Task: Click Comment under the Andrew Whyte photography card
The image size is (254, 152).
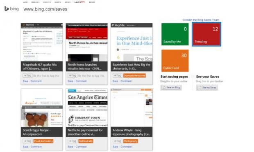Action: click(x=126, y=147)
